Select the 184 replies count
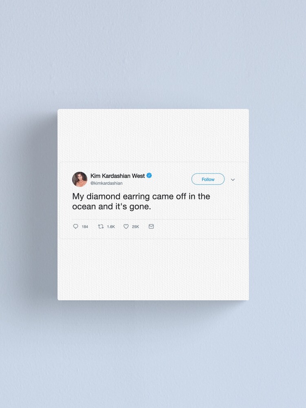Image resolution: width=306 pixels, height=408 pixels. click(x=85, y=226)
